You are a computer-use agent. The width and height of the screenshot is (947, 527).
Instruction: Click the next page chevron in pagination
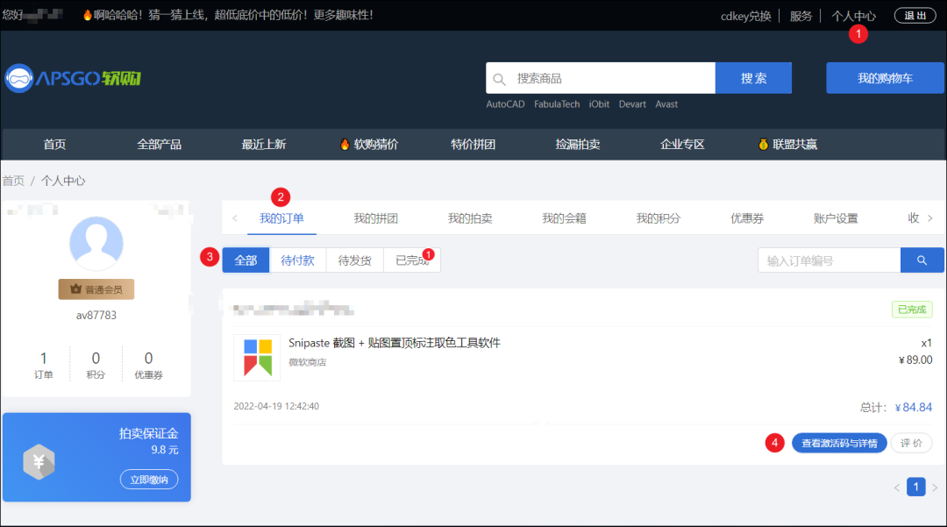click(933, 487)
